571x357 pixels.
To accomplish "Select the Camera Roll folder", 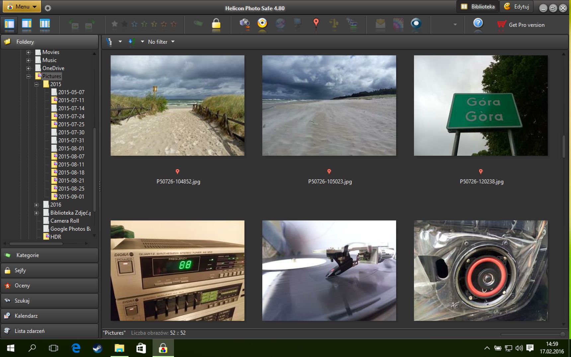I will [x=61, y=221].
